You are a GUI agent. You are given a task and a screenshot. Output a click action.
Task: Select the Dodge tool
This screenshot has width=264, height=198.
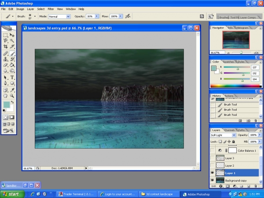tap(12, 70)
